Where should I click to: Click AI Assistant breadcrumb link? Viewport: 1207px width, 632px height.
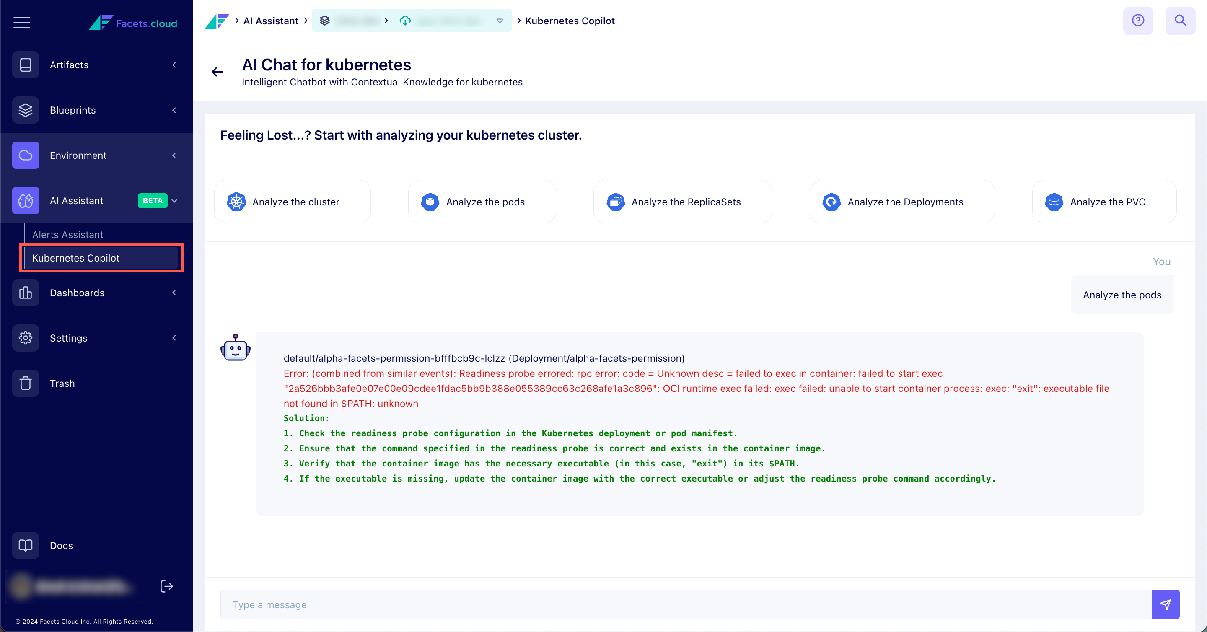pos(271,21)
